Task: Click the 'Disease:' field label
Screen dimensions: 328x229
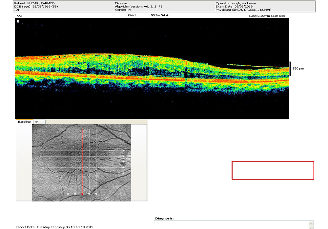Action: [121, 3]
